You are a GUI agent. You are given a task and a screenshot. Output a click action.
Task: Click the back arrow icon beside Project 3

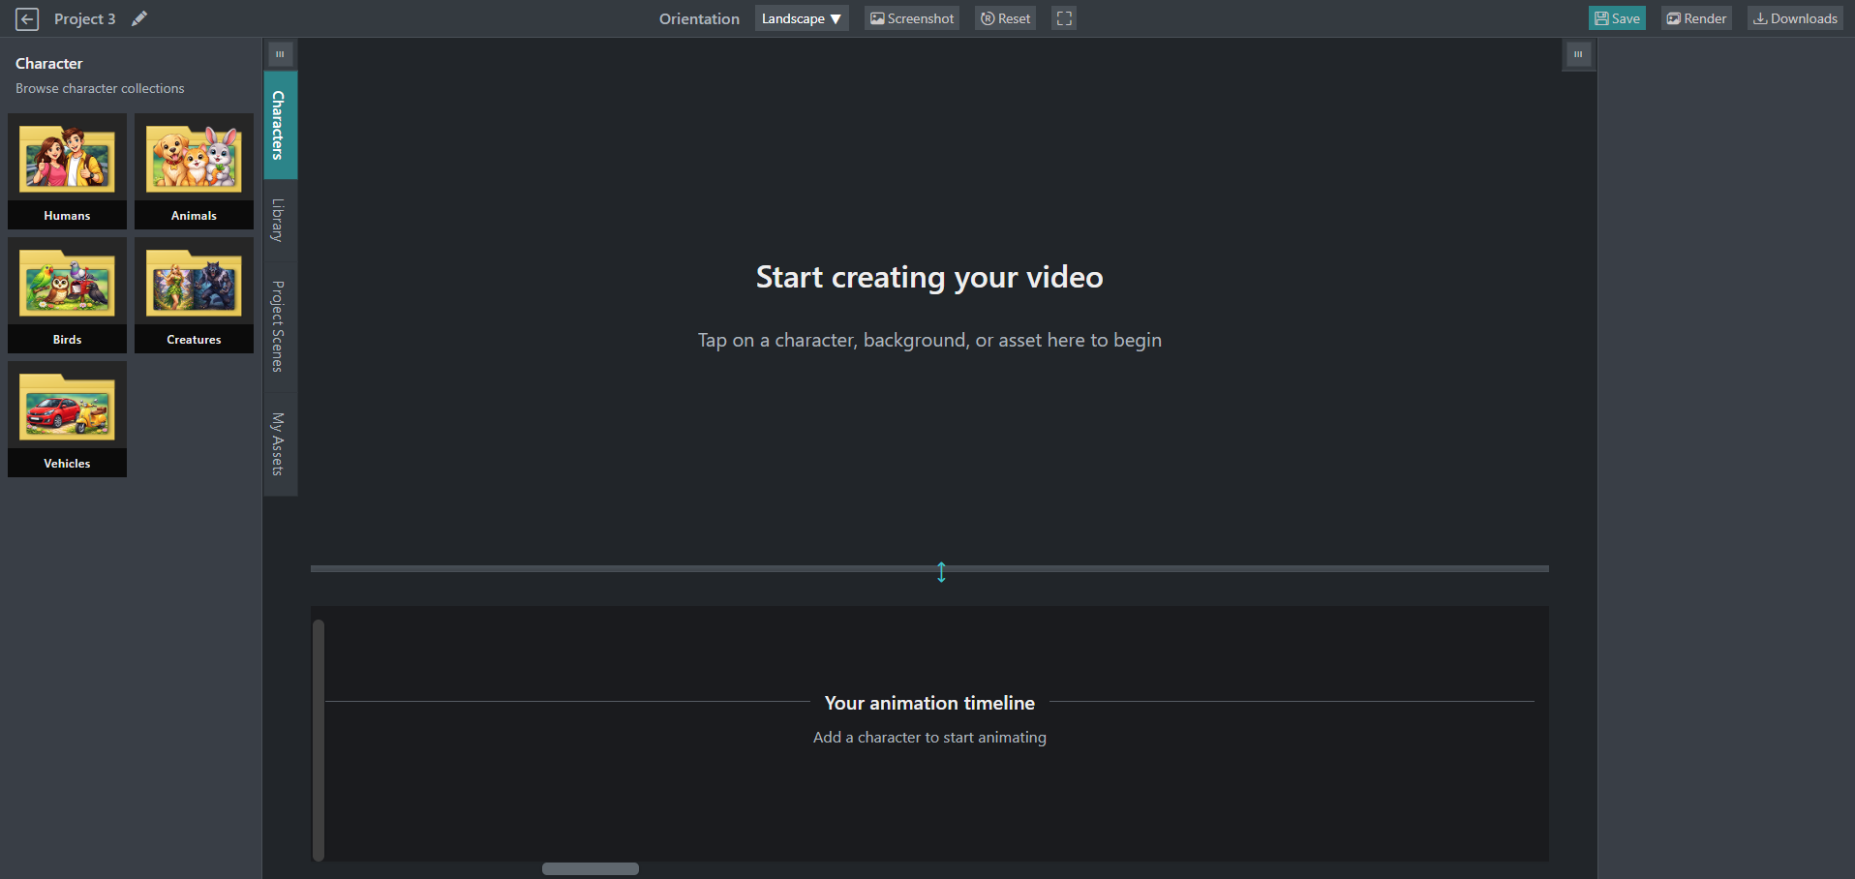point(27,18)
